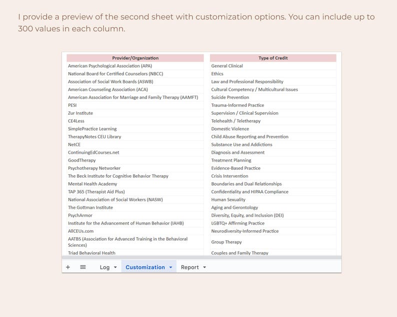Add a new sheet with the plus icon

68,267
